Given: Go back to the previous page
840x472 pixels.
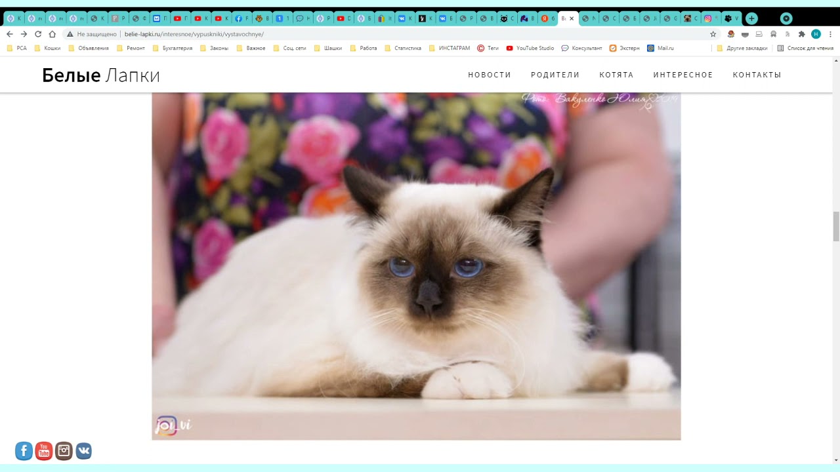Looking at the screenshot, I should (x=9, y=34).
